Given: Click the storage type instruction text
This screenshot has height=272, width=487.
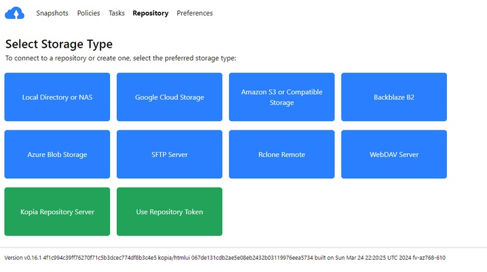Looking at the screenshot, I should point(120,58).
